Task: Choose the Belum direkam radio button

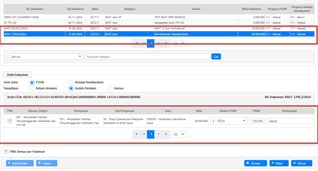Action: 32,88
